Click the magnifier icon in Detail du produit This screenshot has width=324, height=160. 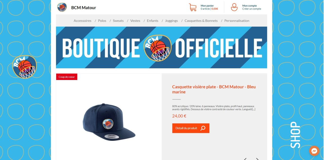(x=203, y=128)
